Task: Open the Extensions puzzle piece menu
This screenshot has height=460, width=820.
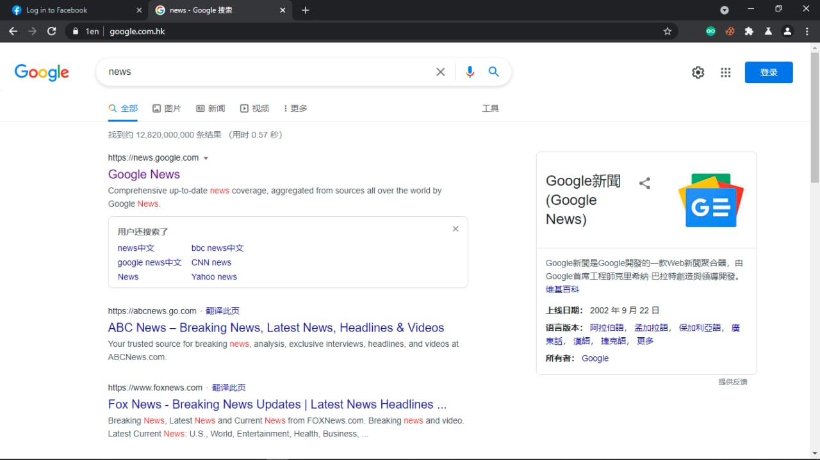Action: pos(749,31)
